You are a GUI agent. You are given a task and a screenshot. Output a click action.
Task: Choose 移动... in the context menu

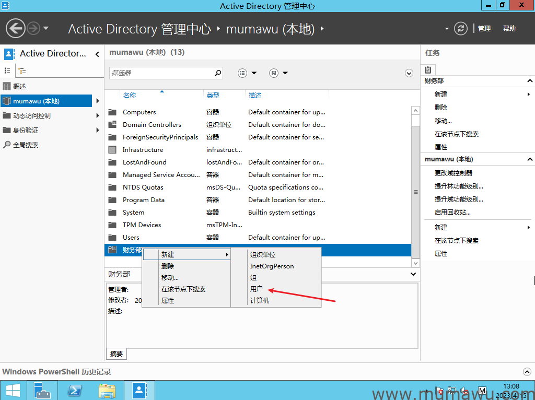(x=187, y=278)
